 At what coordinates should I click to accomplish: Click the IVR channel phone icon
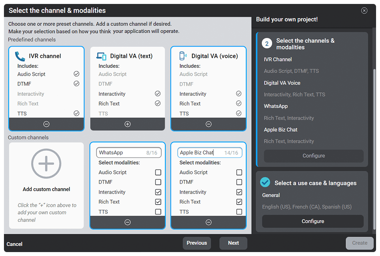tap(20, 56)
